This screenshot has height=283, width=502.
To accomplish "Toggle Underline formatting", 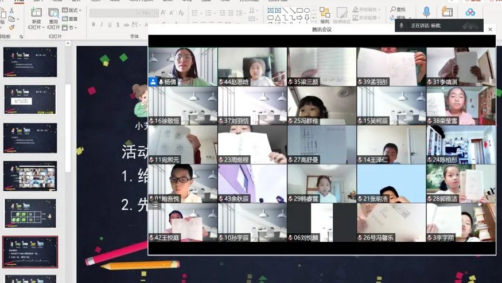I will click(x=110, y=25).
